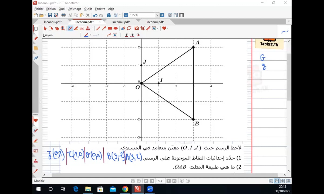The height and width of the screenshot is (194, 324).
Task: Expand the Stamp tool dropdown arrow
Action: (x=92, y=28)
